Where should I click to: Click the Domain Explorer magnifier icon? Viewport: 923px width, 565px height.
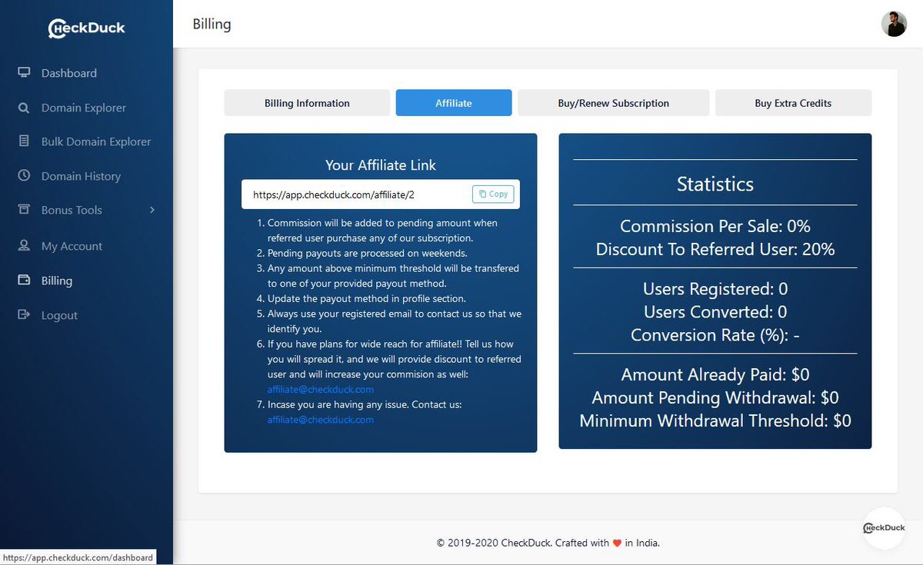pyautogui.click(x=24, y=108)
